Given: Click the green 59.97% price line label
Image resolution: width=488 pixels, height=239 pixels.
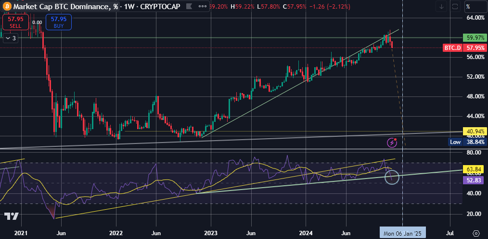Looking at the screenshot, I should click(475, 38).
